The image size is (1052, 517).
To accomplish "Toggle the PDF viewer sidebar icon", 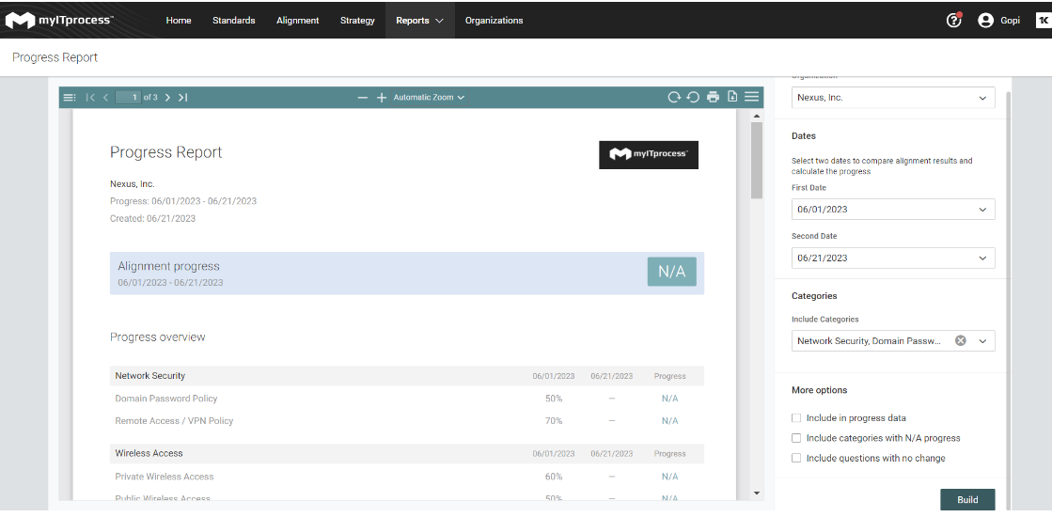I will coord(69,98).
